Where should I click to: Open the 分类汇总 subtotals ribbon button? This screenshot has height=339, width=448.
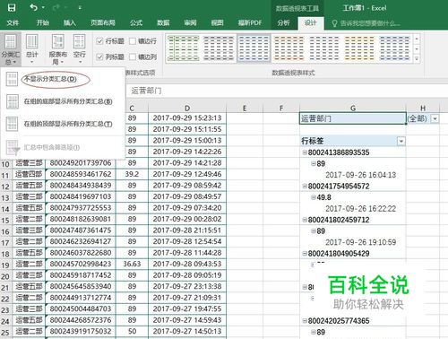click(11, 49)
